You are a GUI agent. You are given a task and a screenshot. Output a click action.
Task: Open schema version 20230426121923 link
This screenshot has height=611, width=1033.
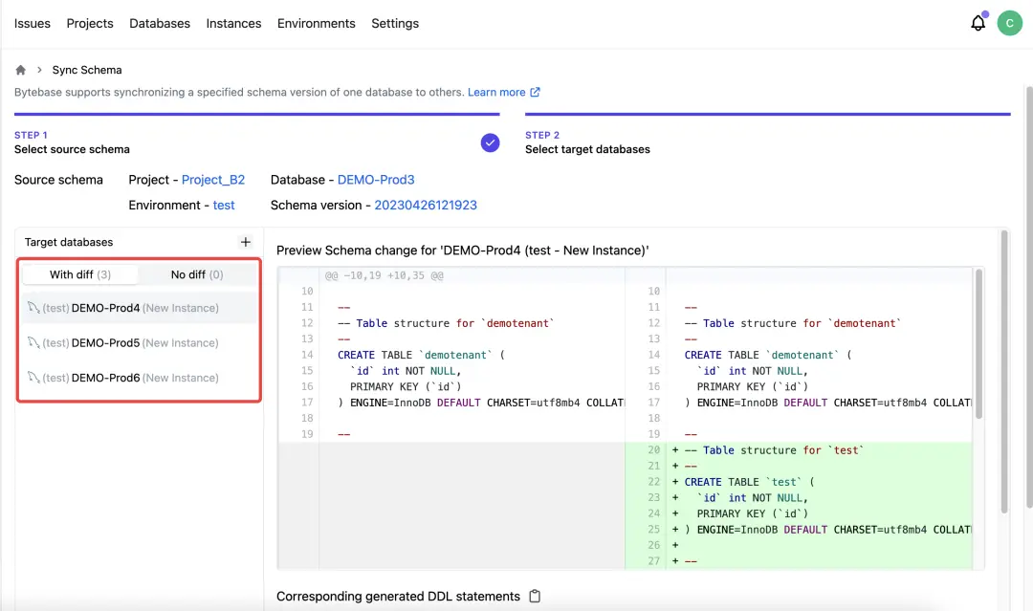(426, 206)
